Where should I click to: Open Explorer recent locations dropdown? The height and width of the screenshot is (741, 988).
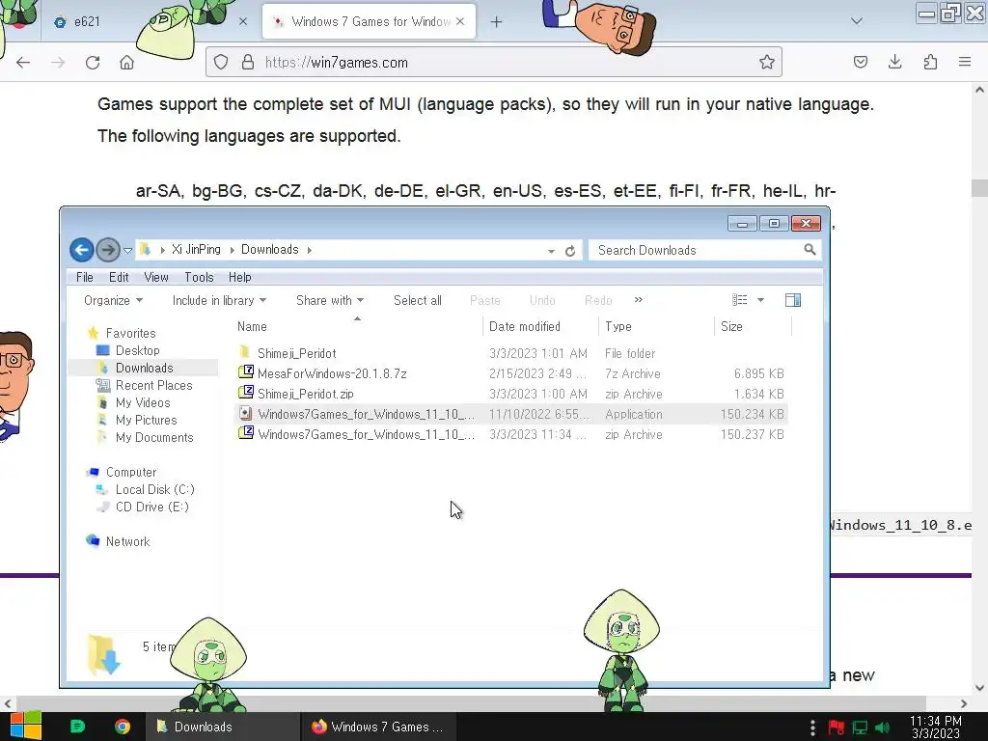[128, 250]
